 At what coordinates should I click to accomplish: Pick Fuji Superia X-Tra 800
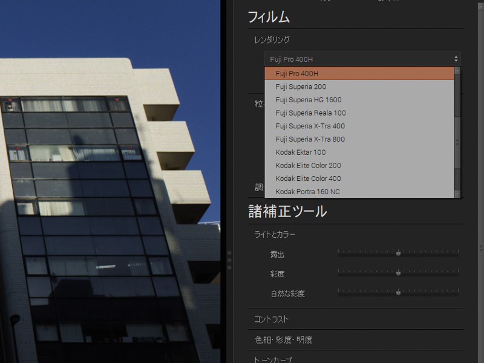(x=359, y=139)
